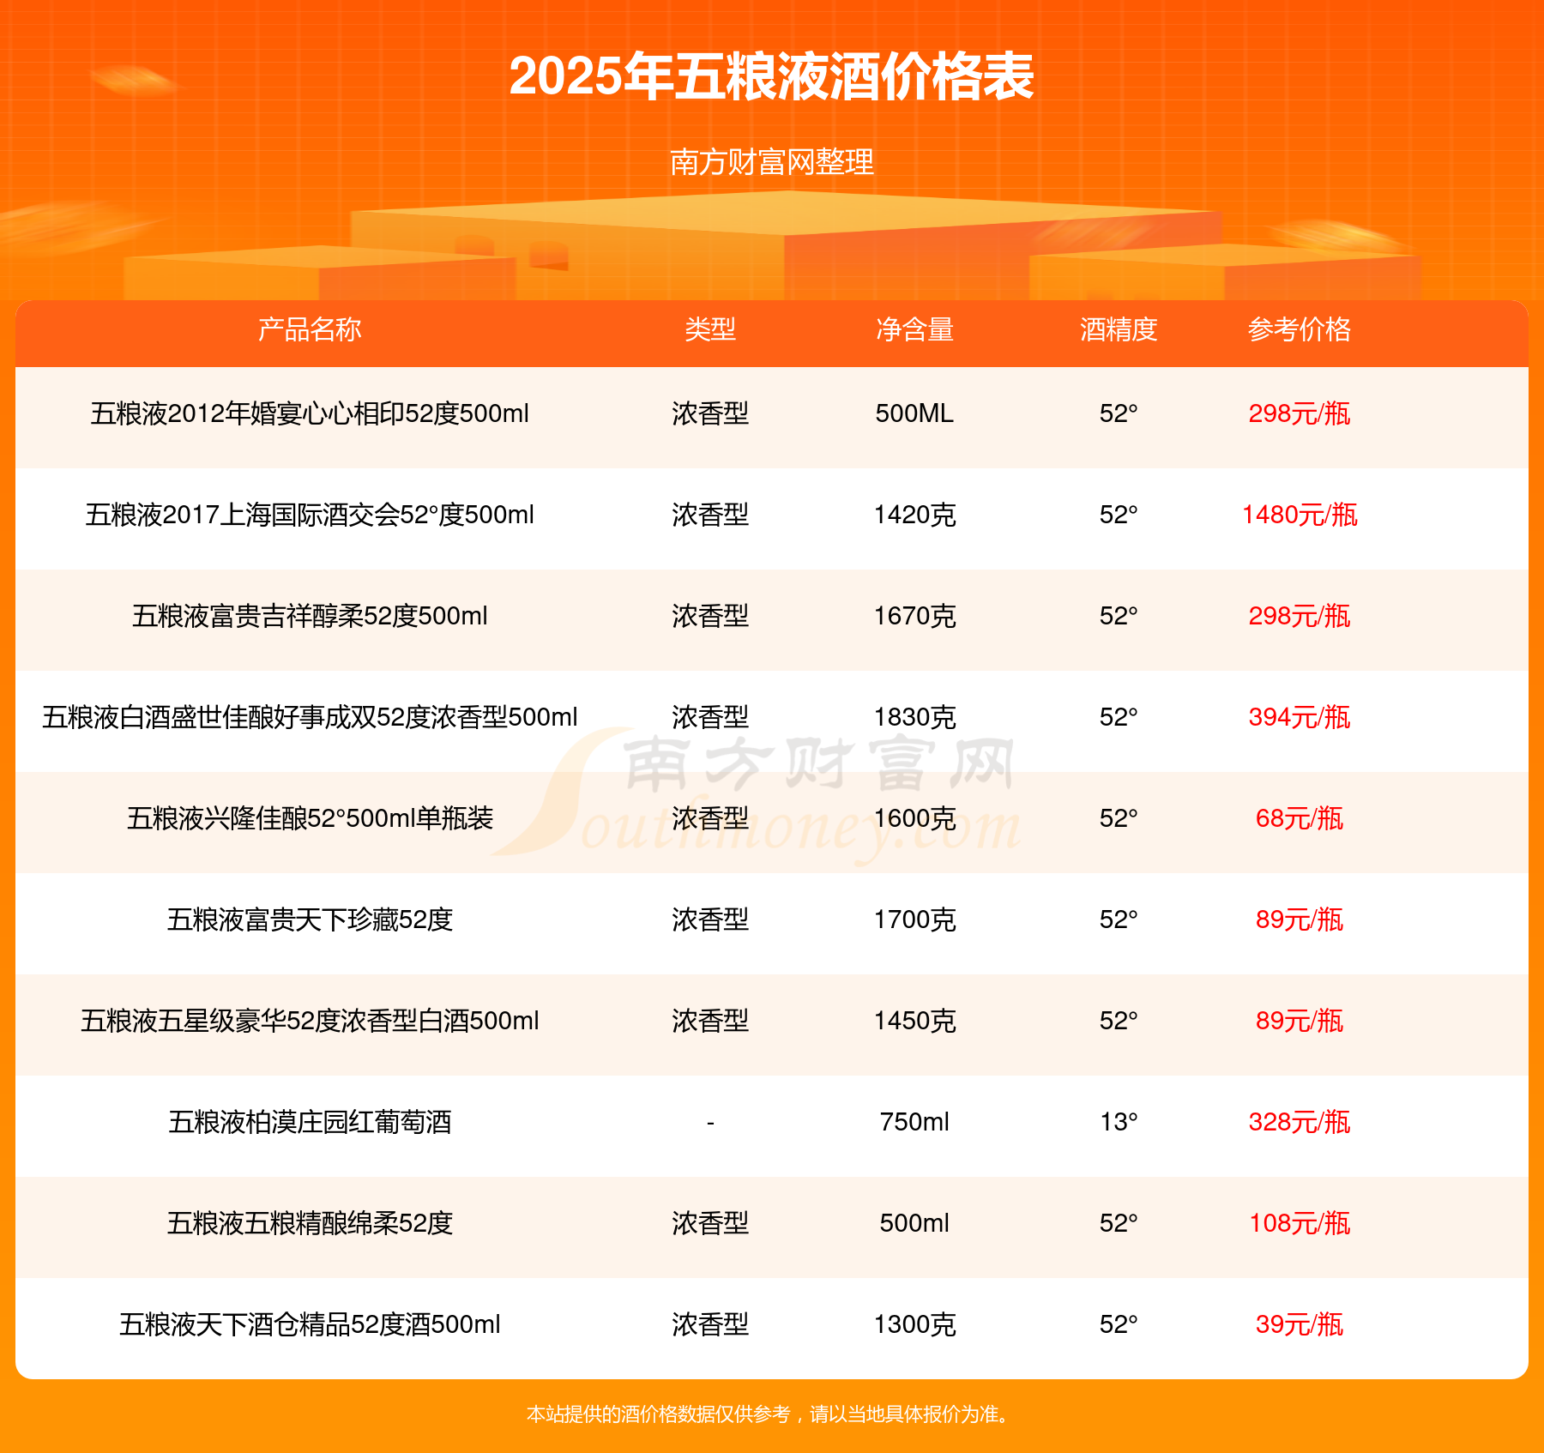
Task: Click the title 2025年五粮液酒价格表
Action: 772,77
